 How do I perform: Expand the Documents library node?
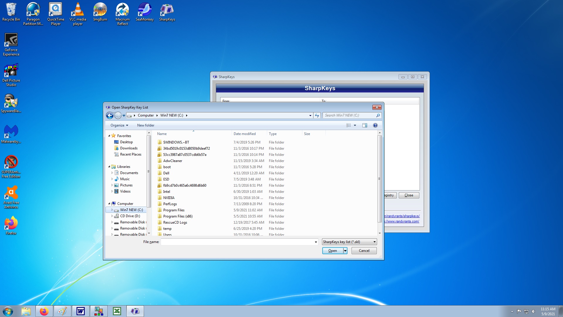click(112, 173)
